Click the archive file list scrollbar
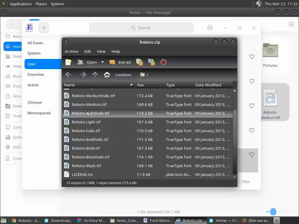Screen dimensions: 299x224 (235, 142)
